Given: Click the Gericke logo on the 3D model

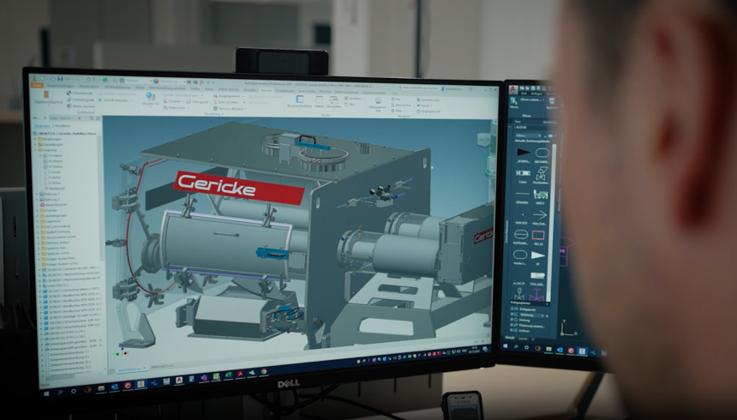Looking at the screenshot, I should pos(239,188).
